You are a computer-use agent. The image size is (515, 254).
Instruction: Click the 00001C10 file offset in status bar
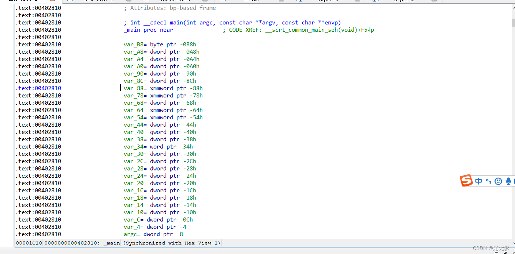coord(29,243)
